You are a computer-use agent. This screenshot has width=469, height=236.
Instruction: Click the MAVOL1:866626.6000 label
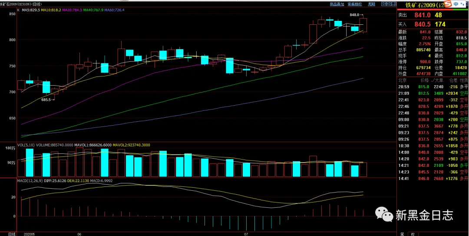click(93, 145)
